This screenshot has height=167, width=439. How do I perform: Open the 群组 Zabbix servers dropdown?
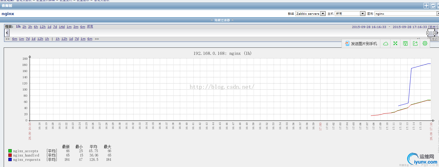(310, 14)
